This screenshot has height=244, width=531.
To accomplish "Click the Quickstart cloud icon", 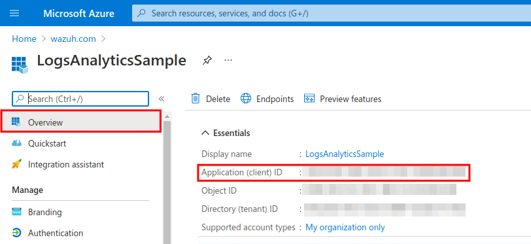I will pyautogui.click(x=16, y=143).
